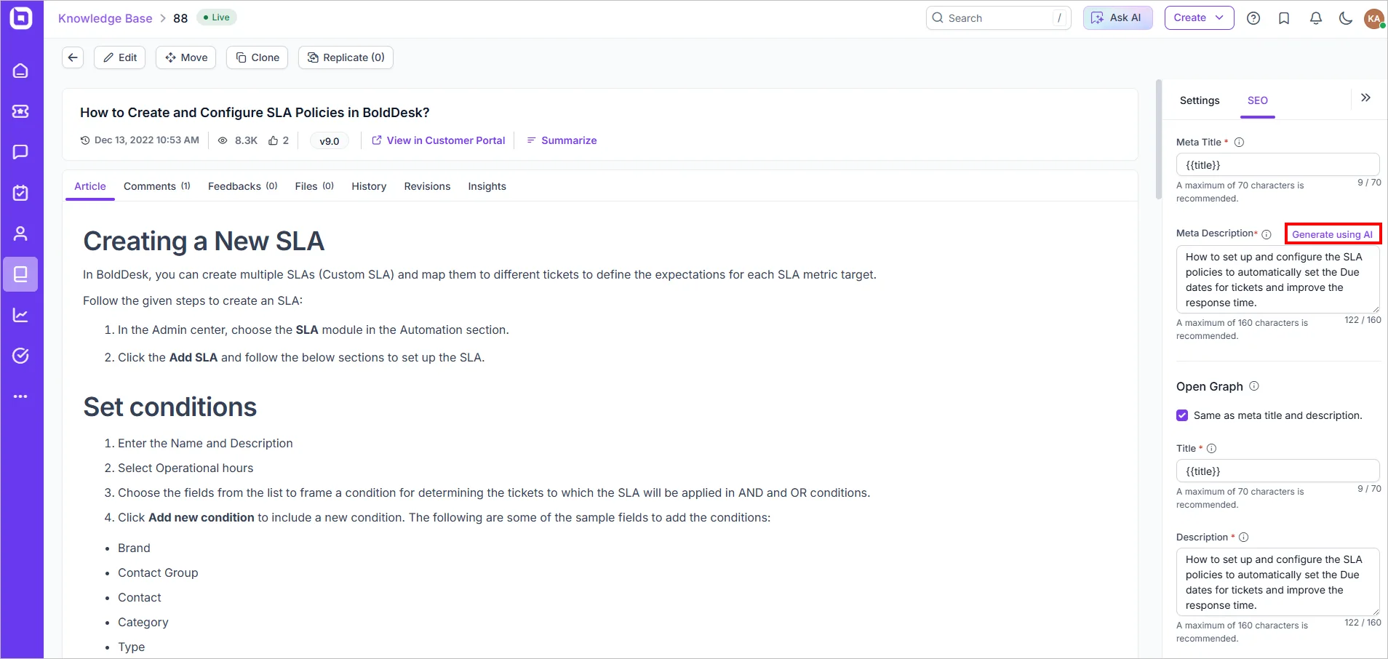Open the Create dropdown button
This screenshot has height=659, width=1388.
(x=1199, y=17)
